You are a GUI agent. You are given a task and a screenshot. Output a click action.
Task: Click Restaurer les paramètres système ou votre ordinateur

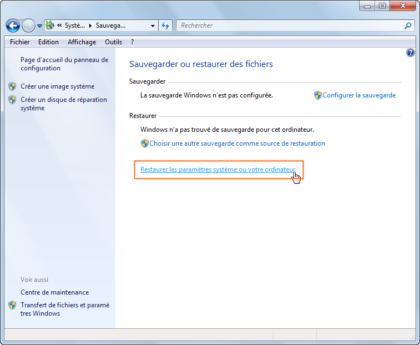tap(218, 169)
